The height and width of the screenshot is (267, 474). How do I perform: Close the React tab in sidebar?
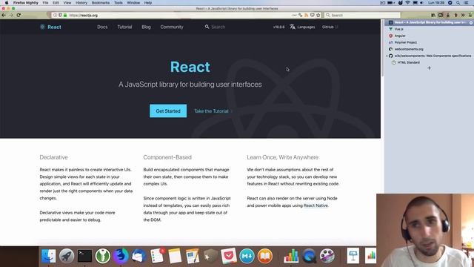pos(471,23)
